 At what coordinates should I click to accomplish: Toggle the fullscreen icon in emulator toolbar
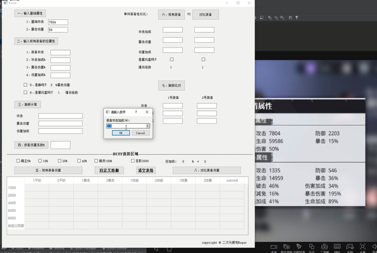point(363,246)
